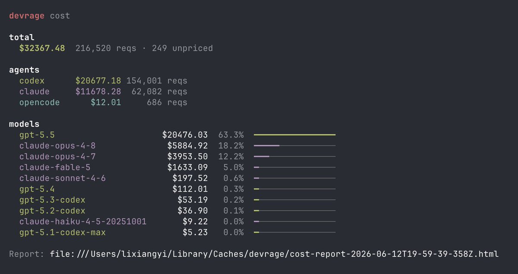Viewport: 518px width, 274px height.
Task: Click the gpt-5.5 cost $20476.03
Action: pos(185,135)
